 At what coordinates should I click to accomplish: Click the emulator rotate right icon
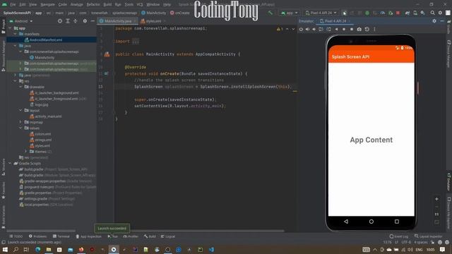[x=328, y=29]
